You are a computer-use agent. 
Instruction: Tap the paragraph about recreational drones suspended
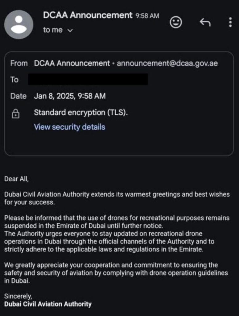tap(117, 234)
